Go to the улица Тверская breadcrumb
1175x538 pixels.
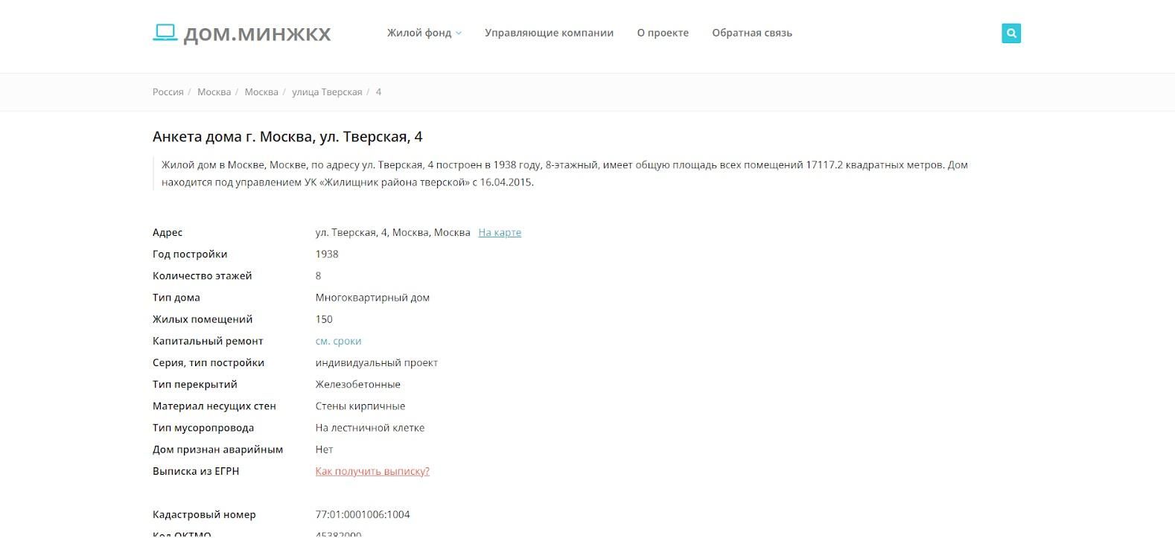point(327,92)
